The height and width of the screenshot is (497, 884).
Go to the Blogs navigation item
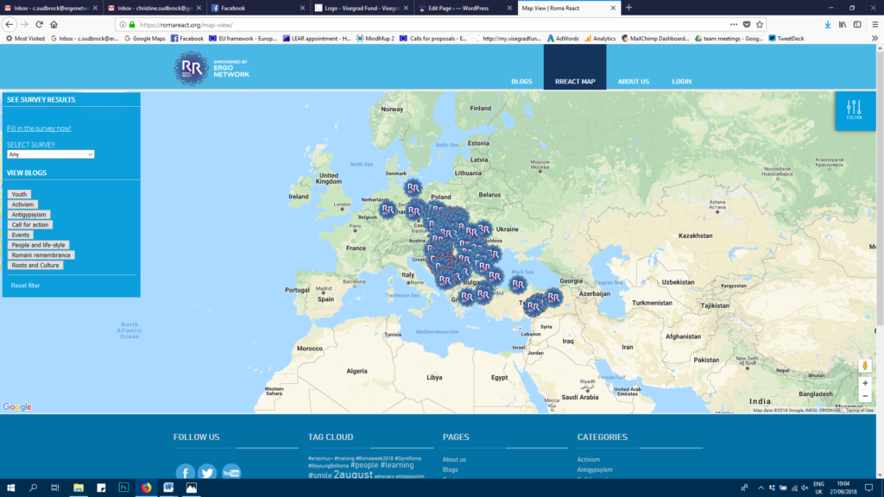coord(521,81)
